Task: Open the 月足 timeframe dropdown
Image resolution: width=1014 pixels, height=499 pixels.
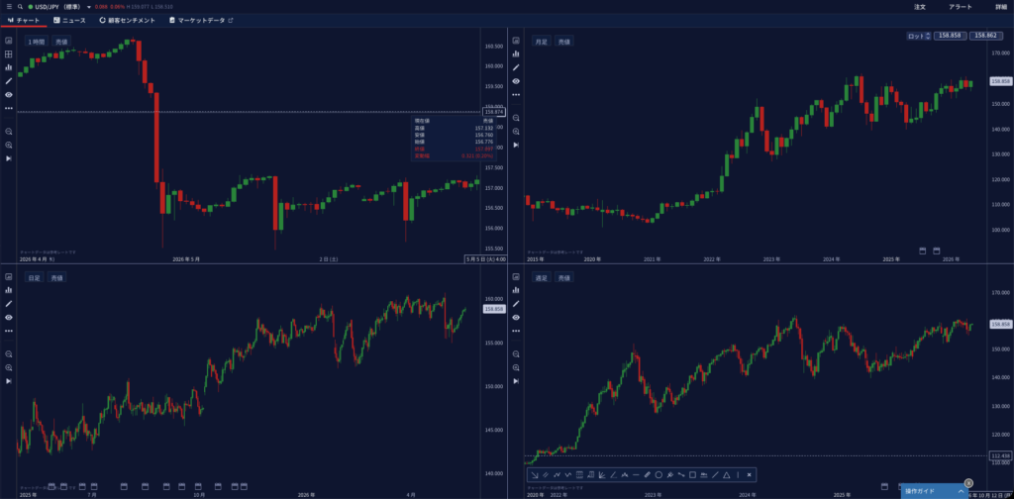Action: [x=541, y=41]
